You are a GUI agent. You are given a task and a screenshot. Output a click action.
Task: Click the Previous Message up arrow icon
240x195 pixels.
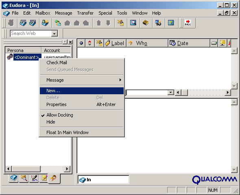pos(99,23)
